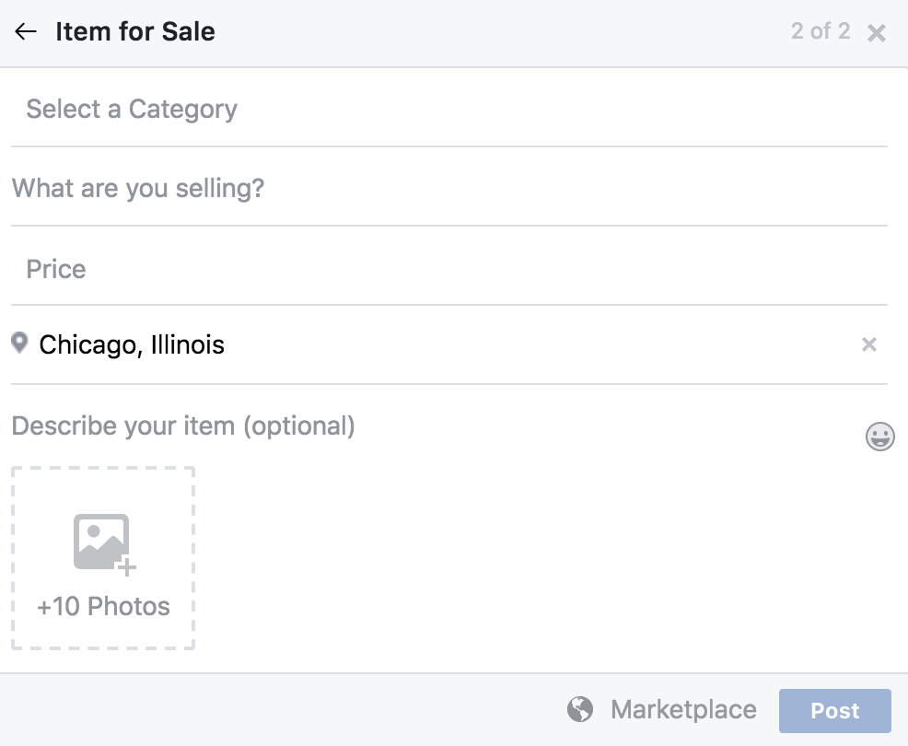
Task: Edit the Chicago, Illinois location text
Action: point(132,345)
